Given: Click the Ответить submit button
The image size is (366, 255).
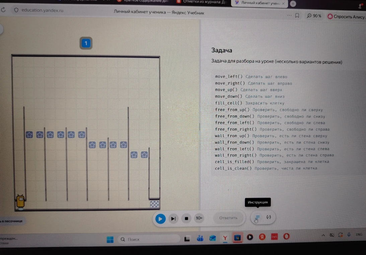Looking at the screenshot, I should click(x=228, y=218).
